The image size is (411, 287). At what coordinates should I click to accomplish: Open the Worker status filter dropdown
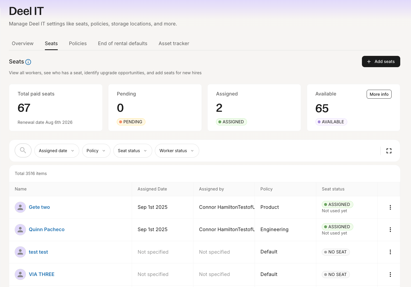tap(177, 151)
